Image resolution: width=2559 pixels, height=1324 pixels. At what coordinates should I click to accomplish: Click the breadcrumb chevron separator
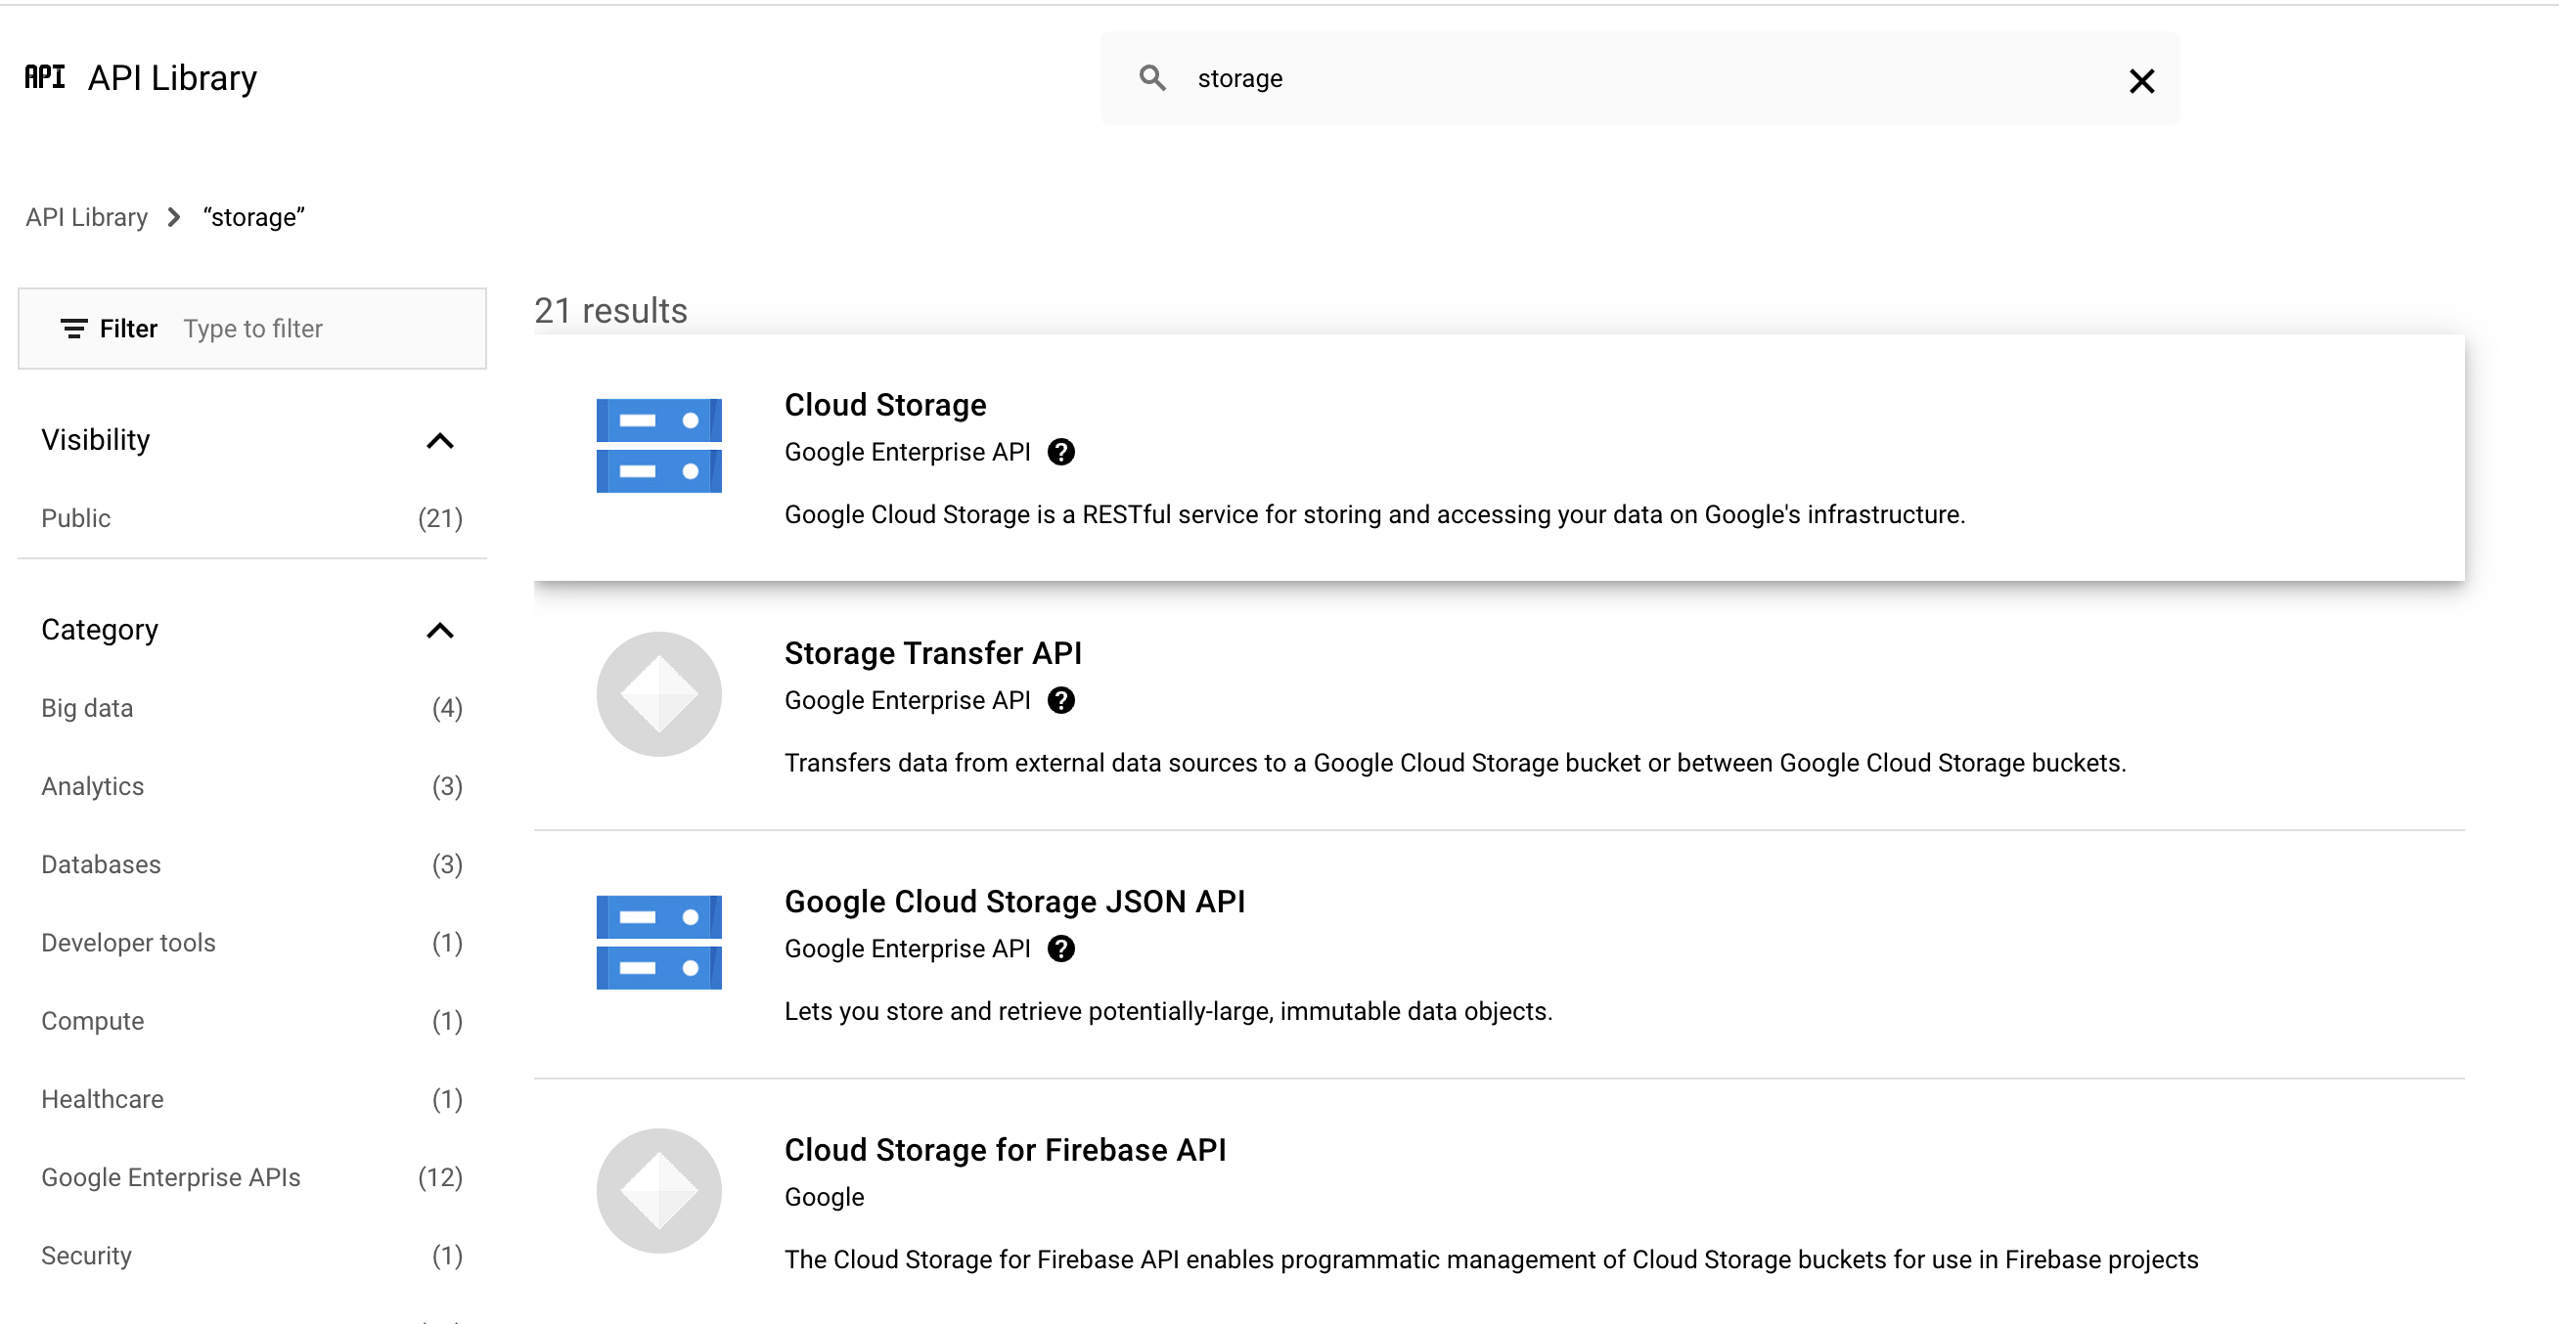coord(174,216)
